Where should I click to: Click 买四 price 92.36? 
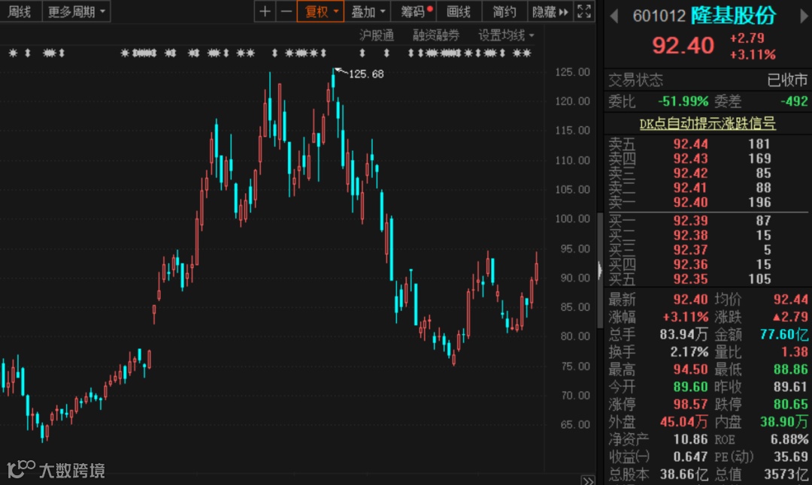[690, 264]
